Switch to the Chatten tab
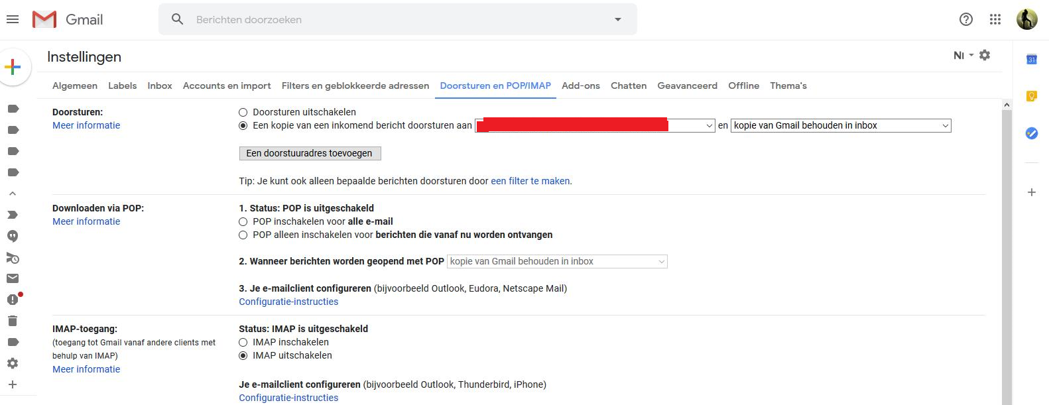The image size is (1049, 405). pyautogui.click(x=629, y=86)
